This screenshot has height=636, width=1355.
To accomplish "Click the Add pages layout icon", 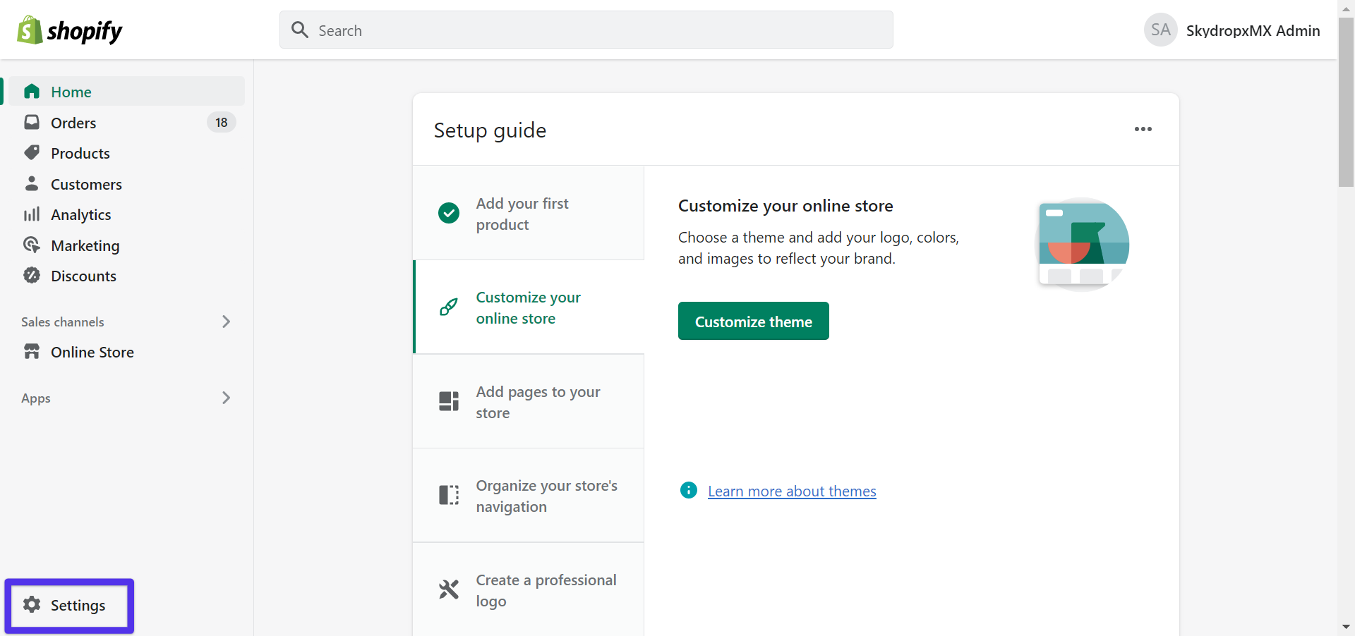I will click(x=449, y=401).
